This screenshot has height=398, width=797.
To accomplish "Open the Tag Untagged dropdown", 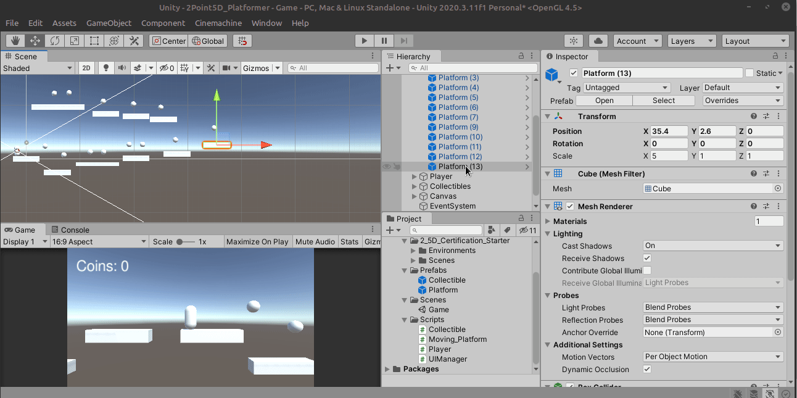I will tap(627, 88).
